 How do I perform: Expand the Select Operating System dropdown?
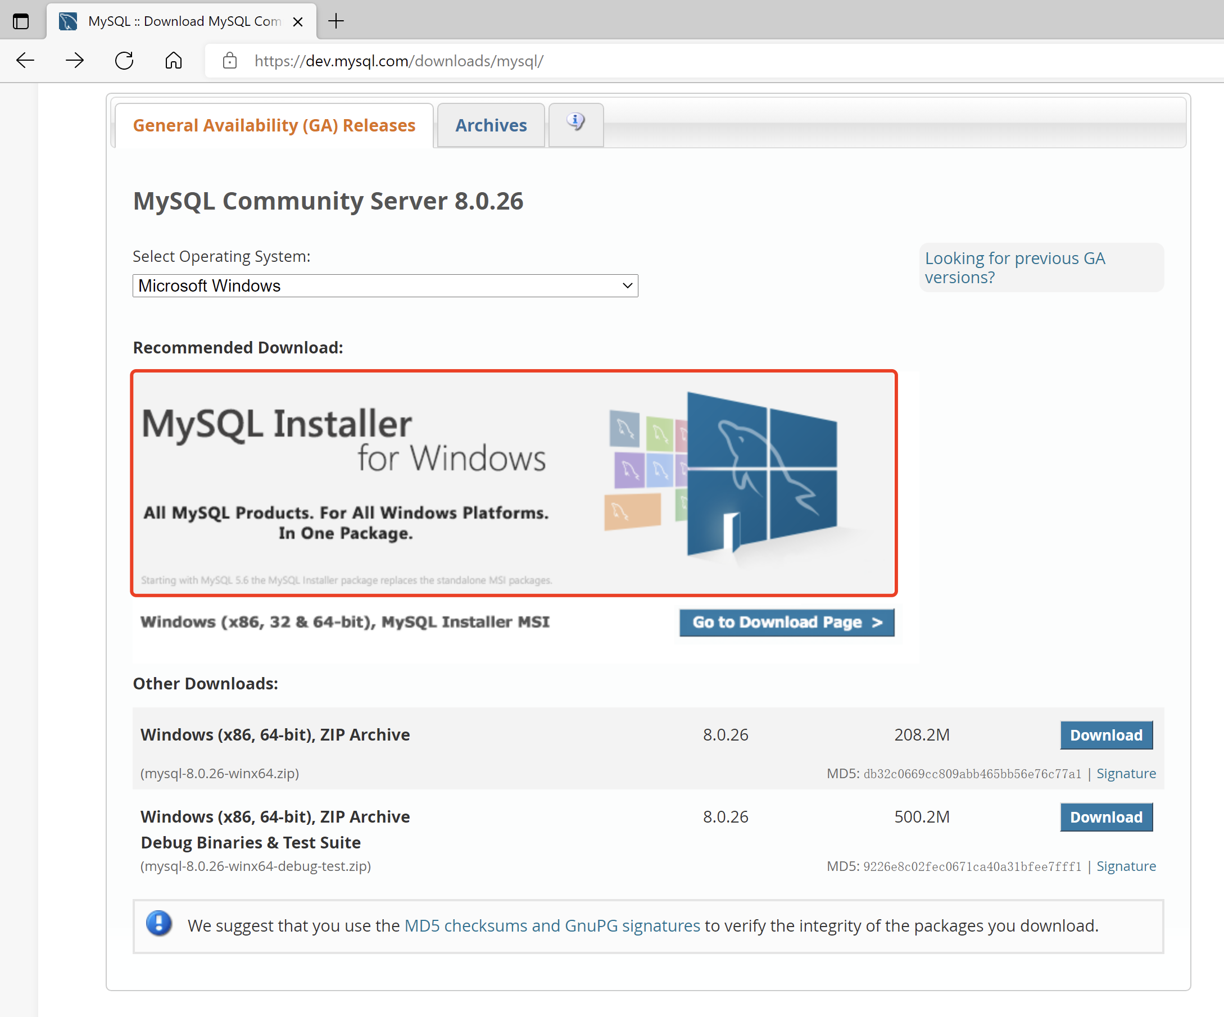pos(385,285)
